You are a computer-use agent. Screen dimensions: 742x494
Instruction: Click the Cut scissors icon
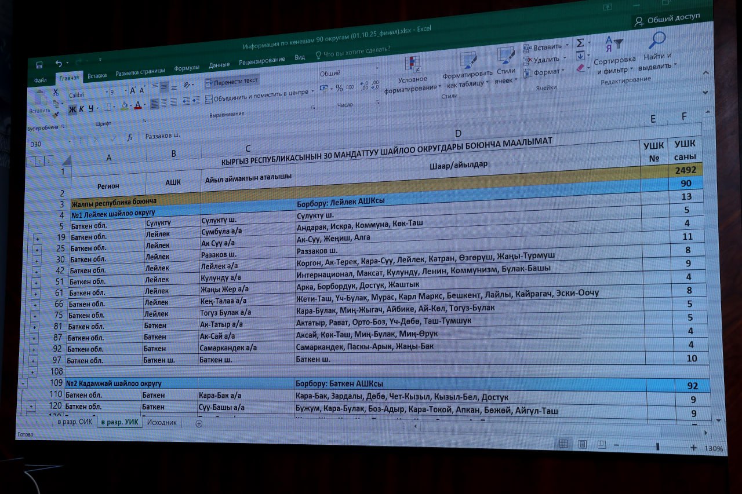point(56,92)
